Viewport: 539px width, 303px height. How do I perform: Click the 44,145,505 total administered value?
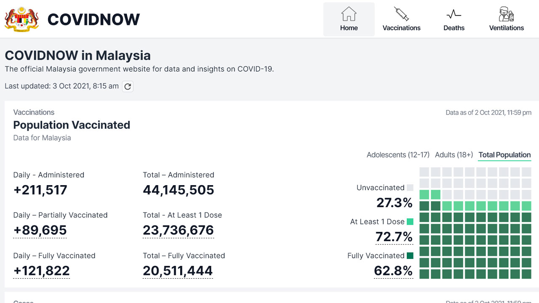(179, 190)
